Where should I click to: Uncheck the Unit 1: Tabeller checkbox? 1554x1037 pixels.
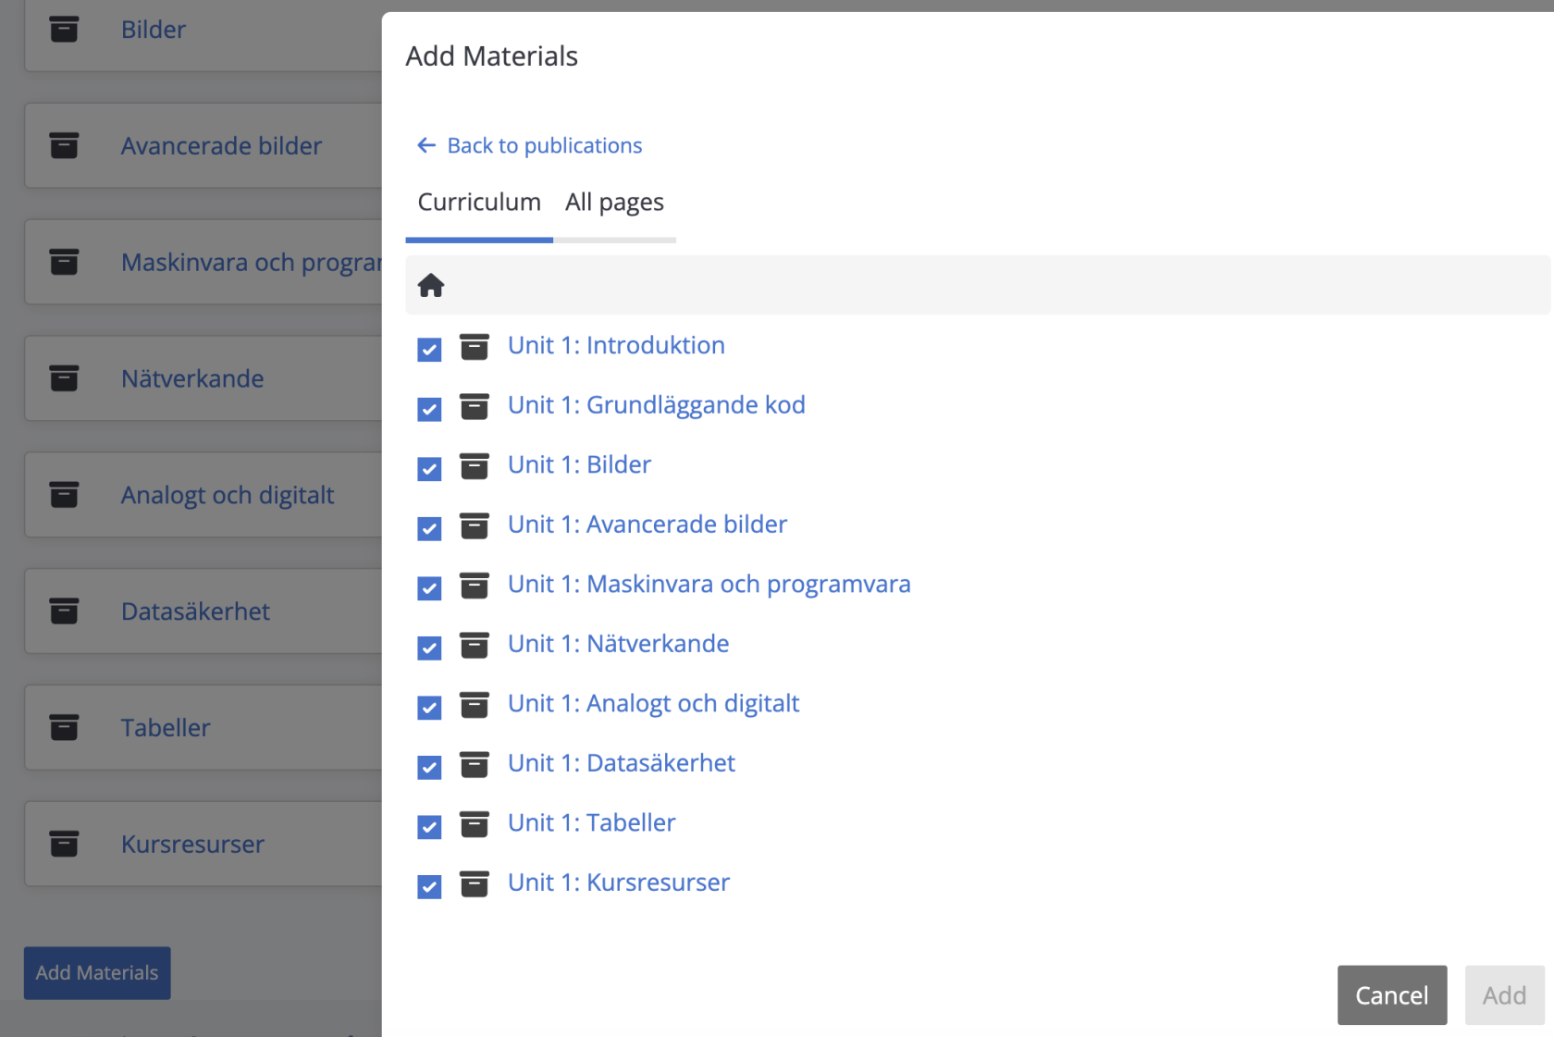click(x=429, y=827)
